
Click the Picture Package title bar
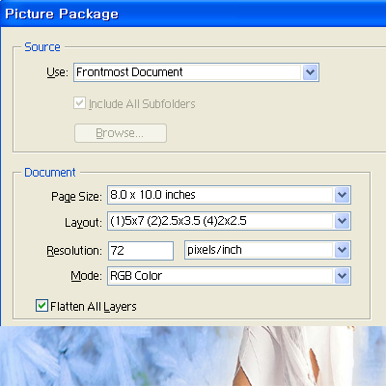coord(193,14)
